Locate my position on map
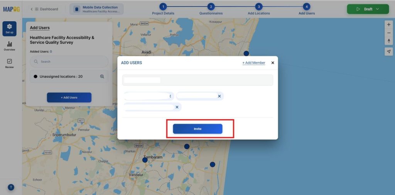Screen dimensions: 395x195 click(388, 51)
